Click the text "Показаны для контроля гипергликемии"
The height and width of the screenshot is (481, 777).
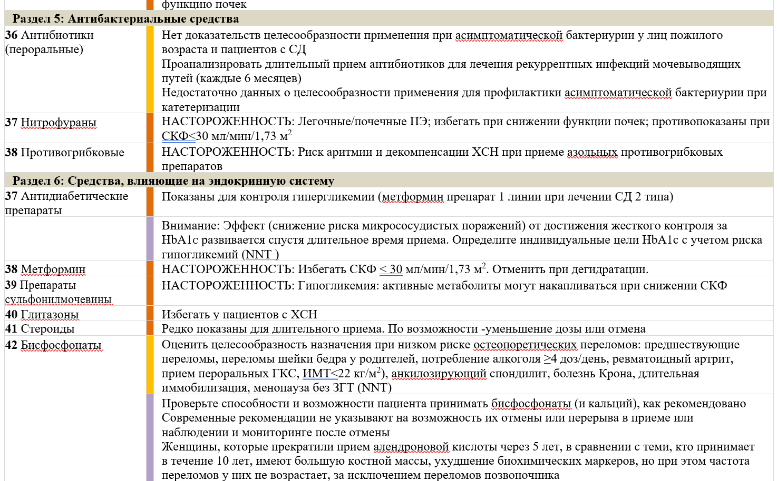pos(268,197)
